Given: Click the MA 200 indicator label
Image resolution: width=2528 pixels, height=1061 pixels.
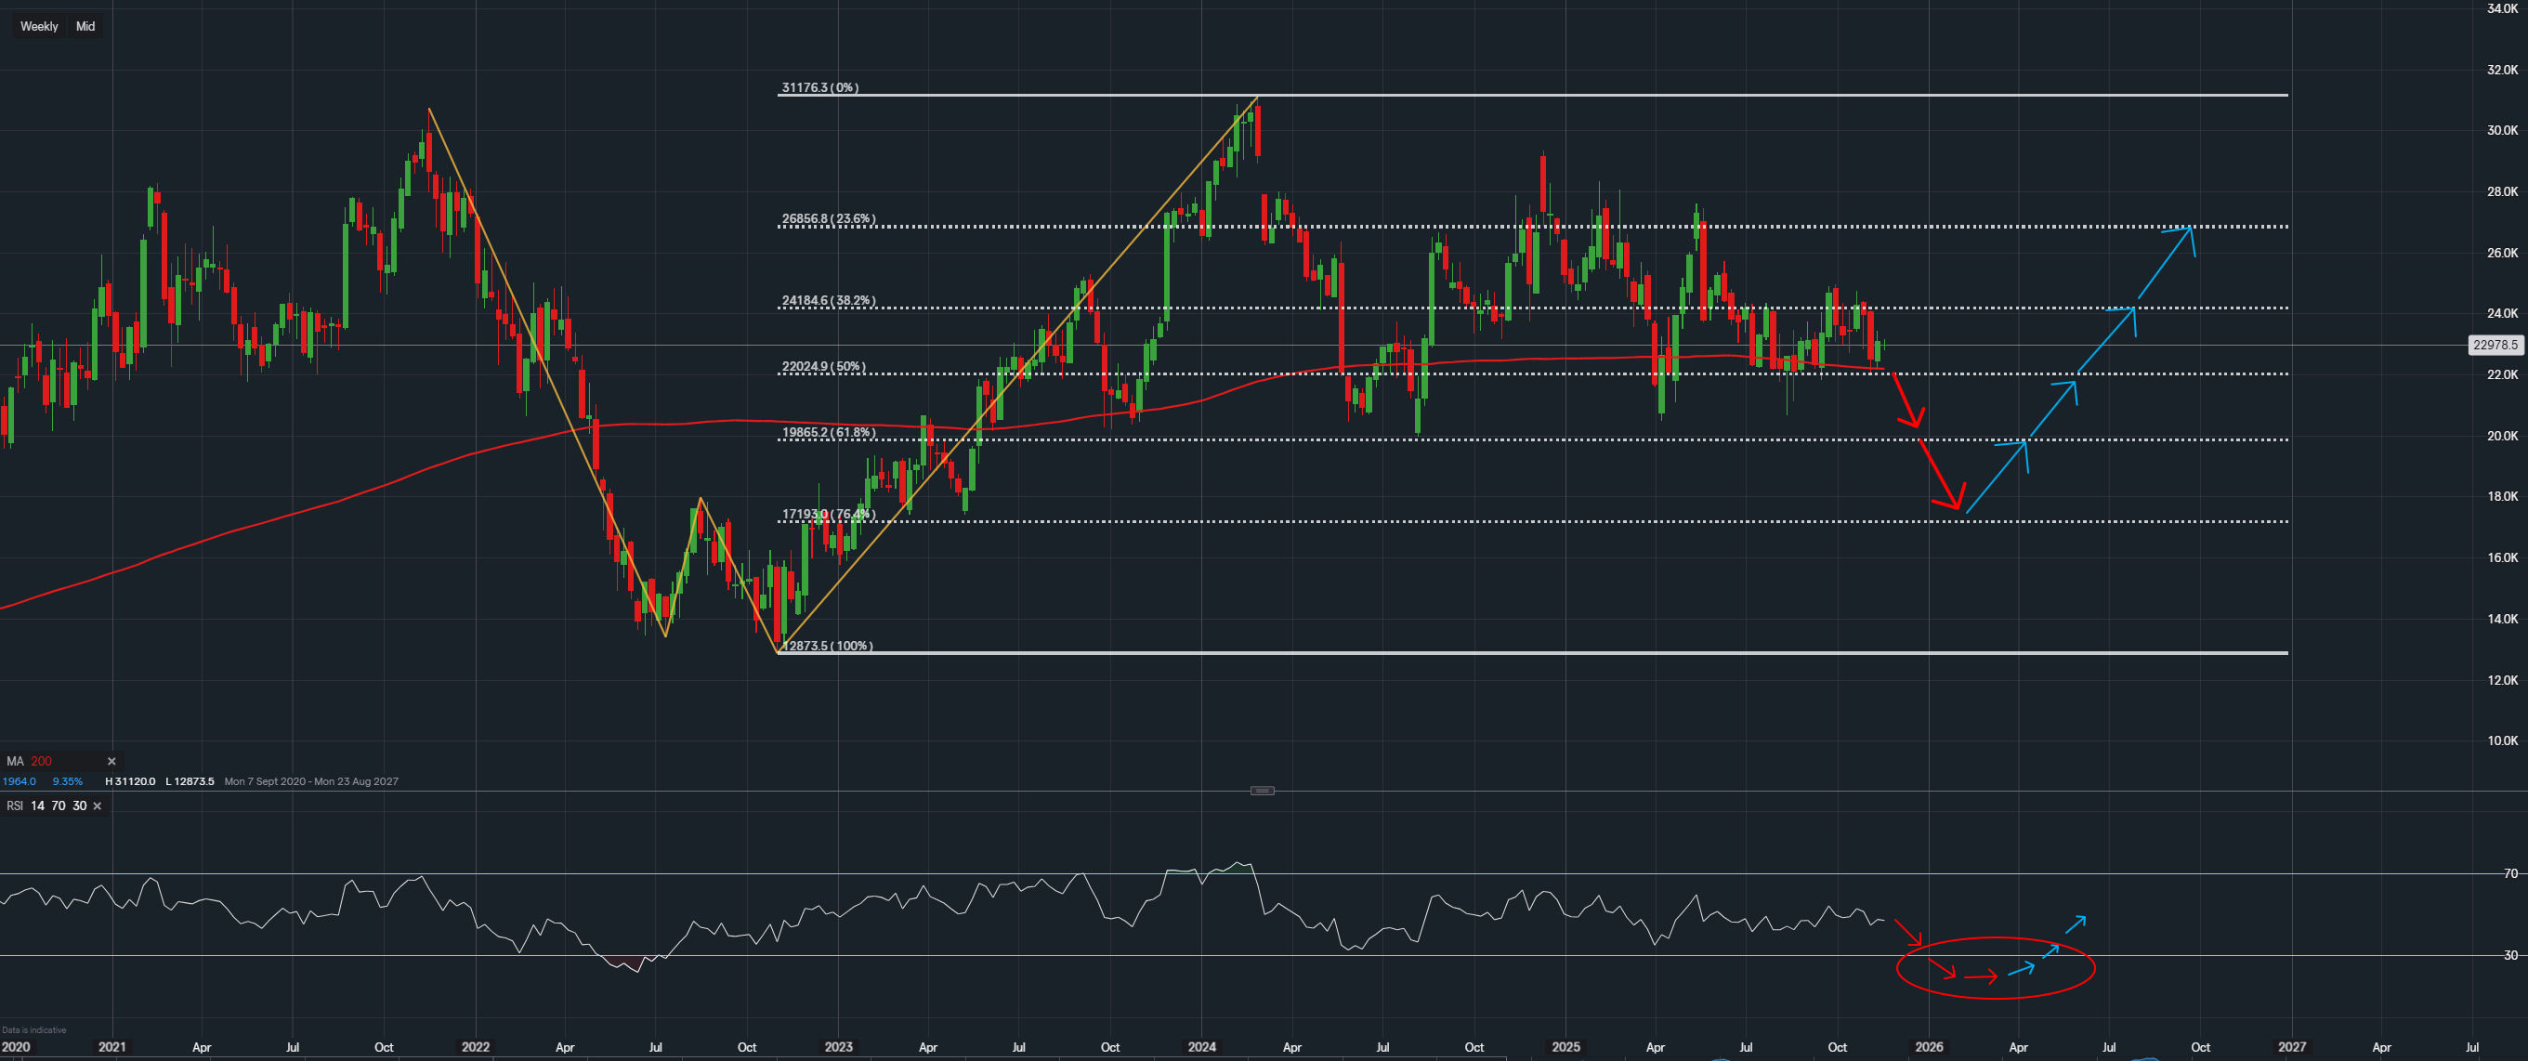Looking at the screenshot, I should tap(30, 762).
